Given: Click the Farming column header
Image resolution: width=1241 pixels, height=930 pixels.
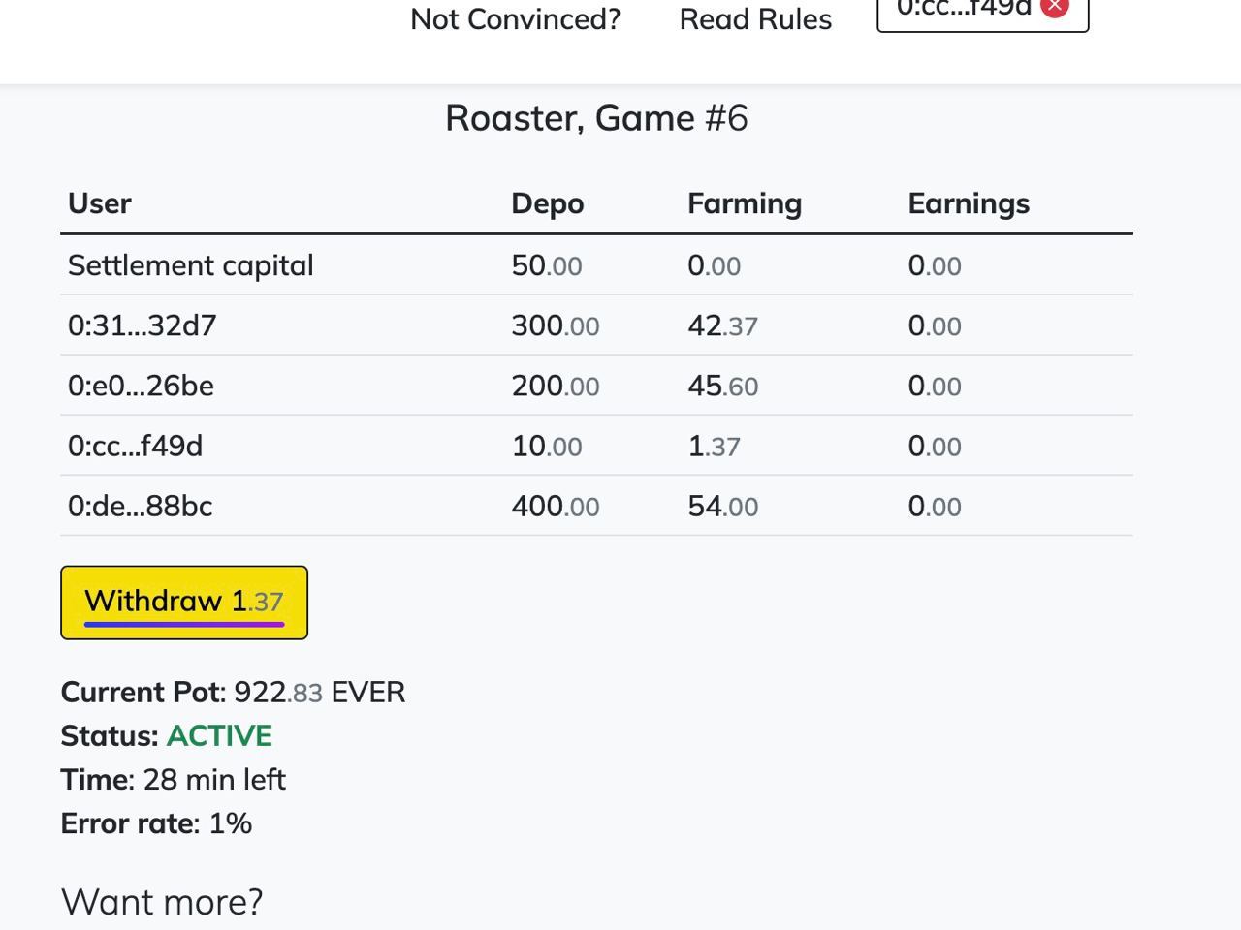Looking at the screenshot, I should (x=744, y=203).
